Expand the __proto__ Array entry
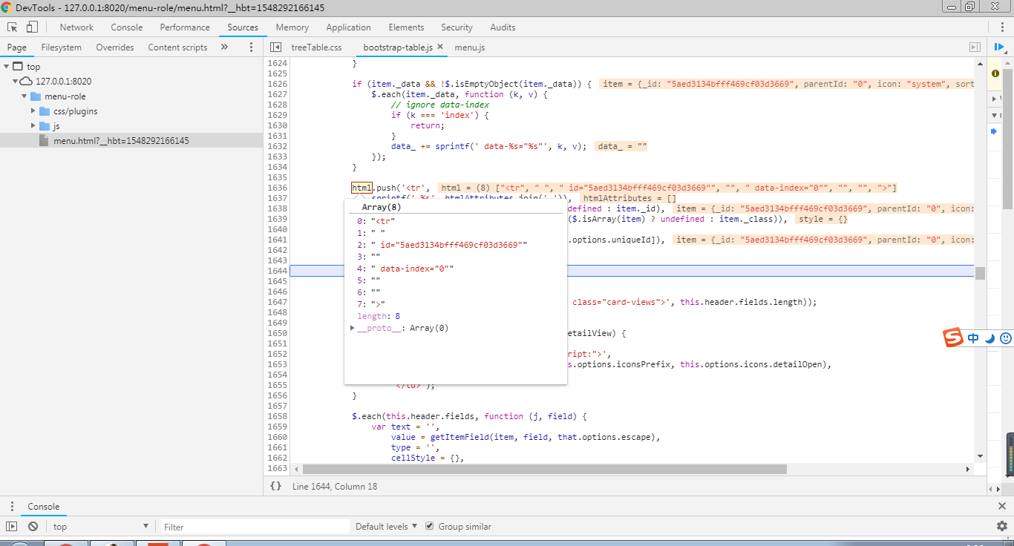 (353, 328)
